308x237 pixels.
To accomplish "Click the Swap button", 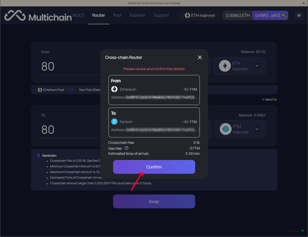I will [154, 201].
